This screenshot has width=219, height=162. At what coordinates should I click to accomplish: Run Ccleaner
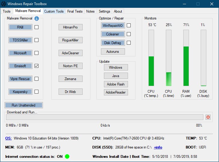[113, 34]
